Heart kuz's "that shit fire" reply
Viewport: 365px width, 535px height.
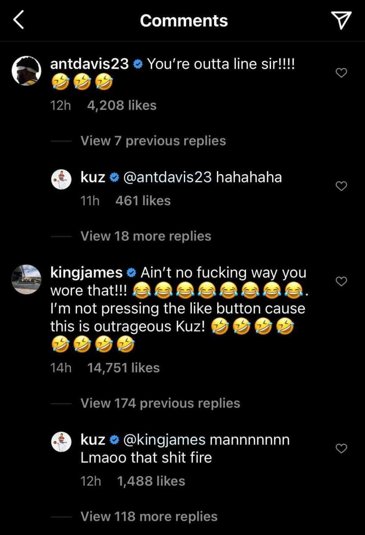click(341, 449)
